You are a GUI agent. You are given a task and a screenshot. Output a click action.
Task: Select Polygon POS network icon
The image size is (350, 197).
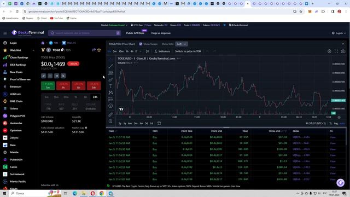click(x=5, y=116)
